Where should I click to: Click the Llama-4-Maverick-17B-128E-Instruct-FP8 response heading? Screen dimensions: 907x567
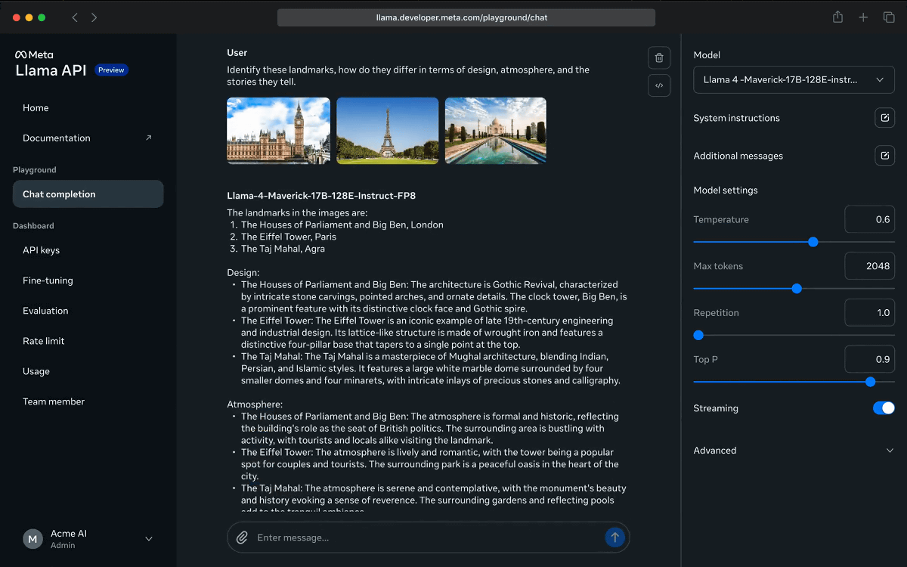point(321,196)
